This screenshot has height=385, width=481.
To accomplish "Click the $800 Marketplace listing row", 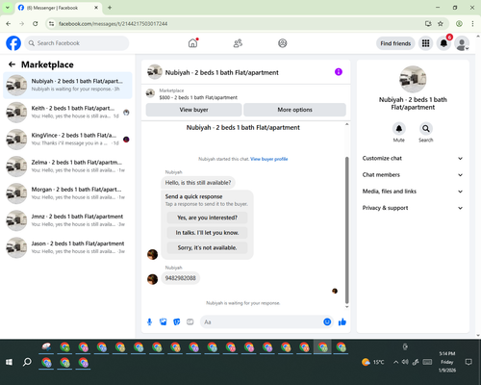I will tap(246, 93).
